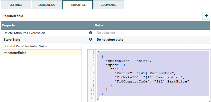Click the "TcdCountryCode" mapping line
The height and width of the screenshot is (102, 211).
pos(152,81)
